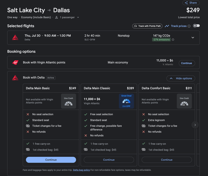The image size is (208, 176).
Task: Click the Share icon button
Action: pos(191,3)
